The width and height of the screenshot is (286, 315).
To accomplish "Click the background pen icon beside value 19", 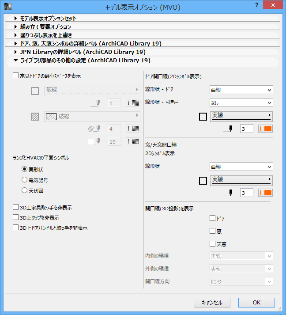I will (x=94, y=141).
